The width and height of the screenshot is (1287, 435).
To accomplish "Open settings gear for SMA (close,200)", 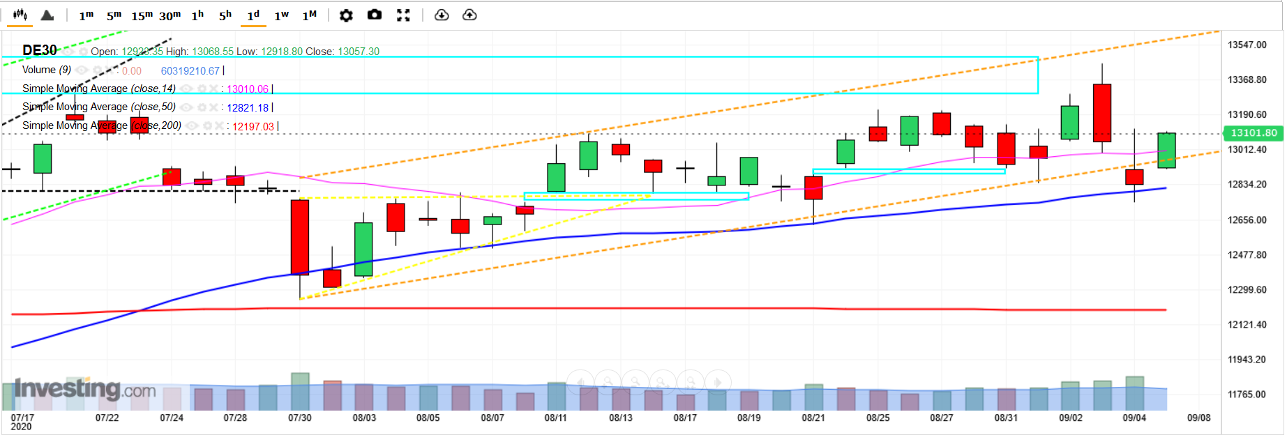I will pos(208,125).
